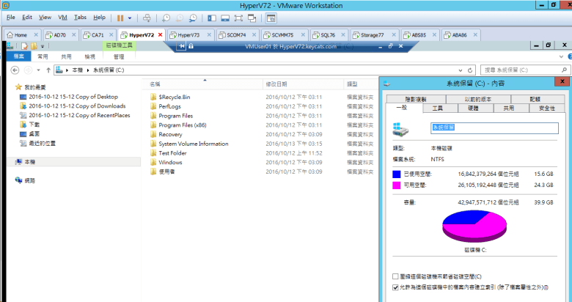
Task: Click the 檢視 ribbon tab in Explorer
Action: point(89,56)
